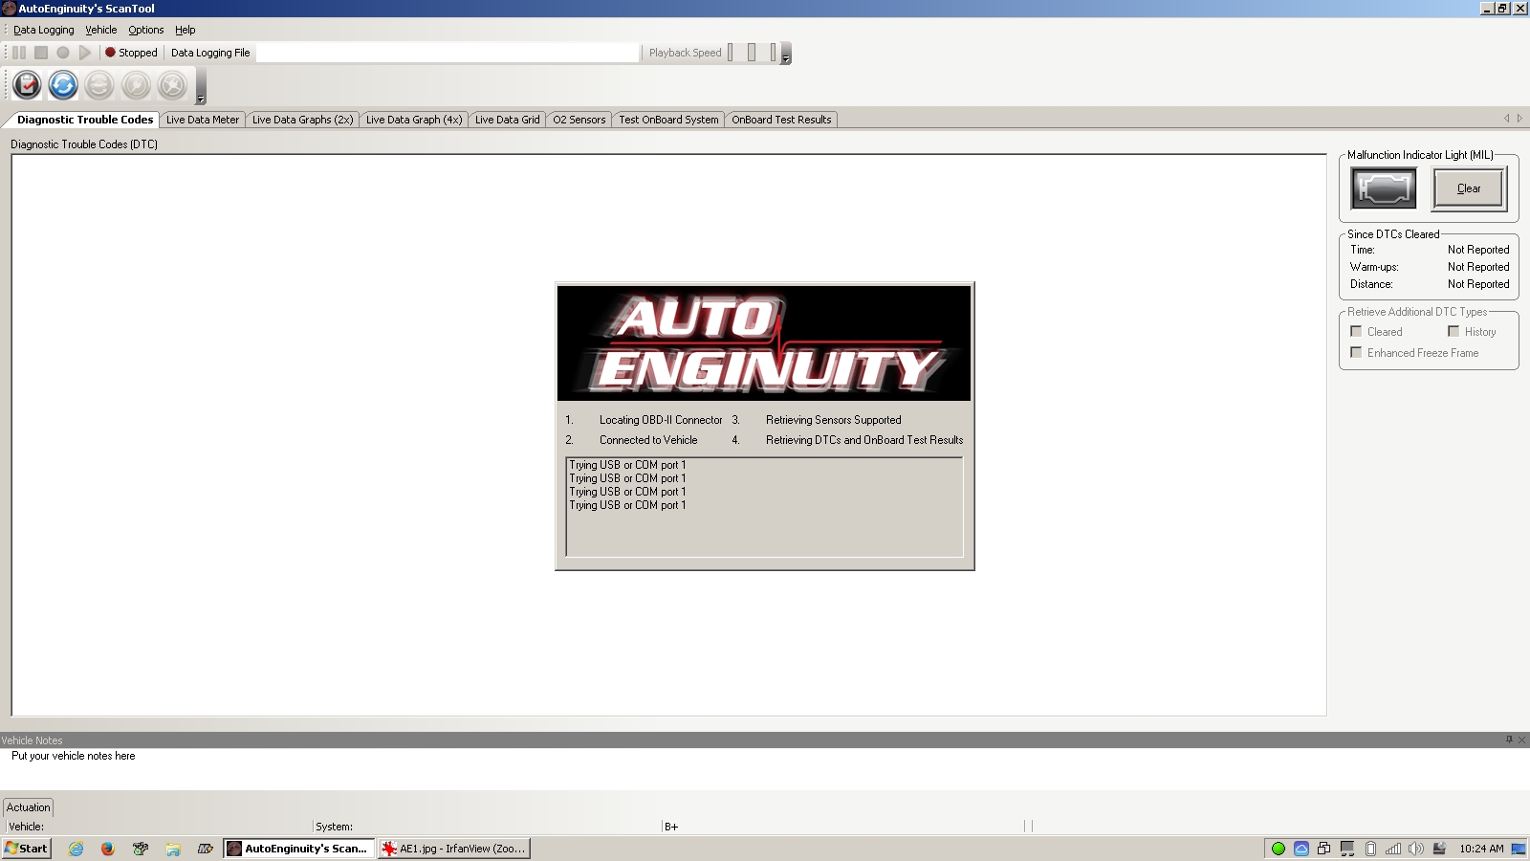Expand the data logging toolbar overflow arrow
The image size is (1530, 861).
tap(786, 59)
